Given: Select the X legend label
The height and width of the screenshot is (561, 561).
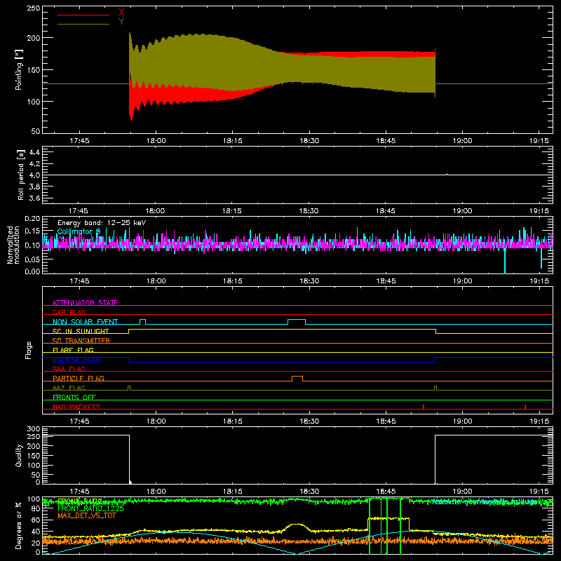Looking at the screenshot, I should [x=121, y=13].
